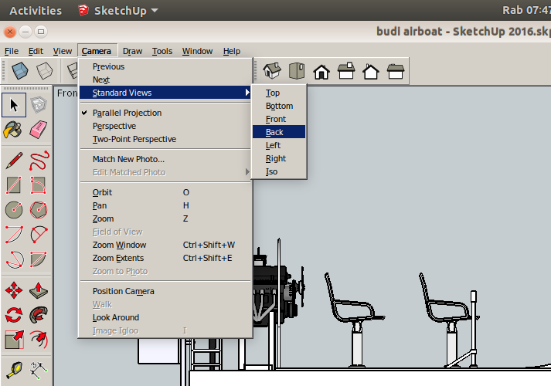Choose Zoom Window entry
The height and width of the screenshot is (386, 551).
pos(165,245)
